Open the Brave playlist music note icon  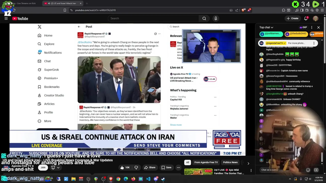(297, 10)
